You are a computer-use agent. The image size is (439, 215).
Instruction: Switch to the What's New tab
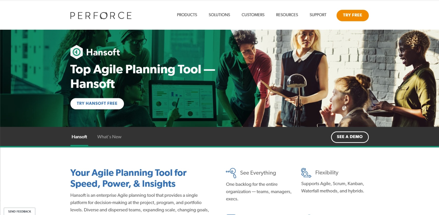(x=109, y=137)
